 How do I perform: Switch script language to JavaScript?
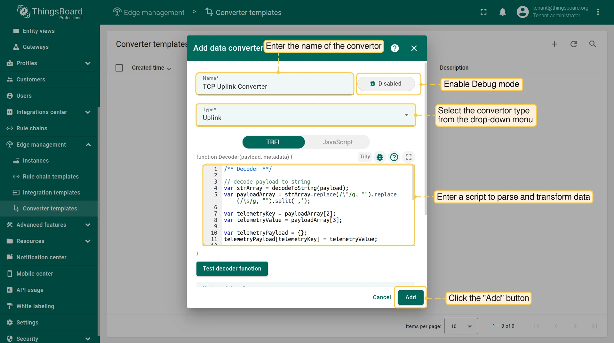[x=337, y=142]
